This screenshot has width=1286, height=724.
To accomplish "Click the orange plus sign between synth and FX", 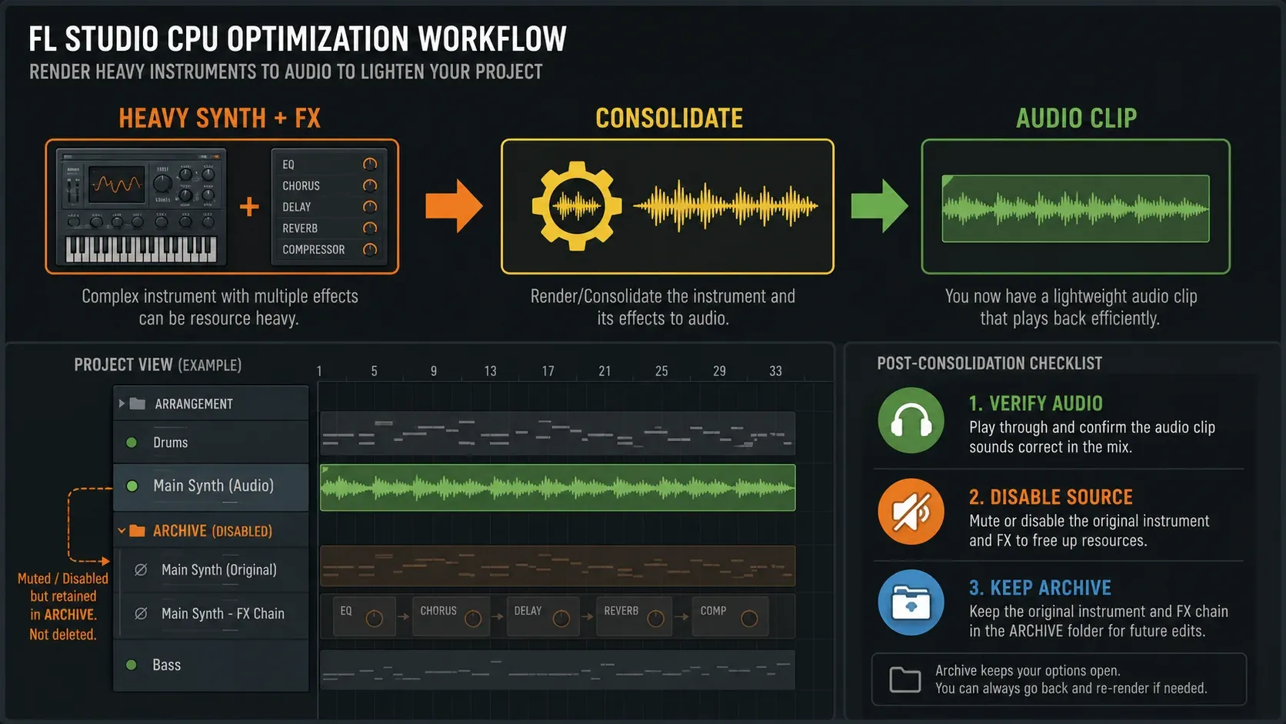I will point(249,206).
